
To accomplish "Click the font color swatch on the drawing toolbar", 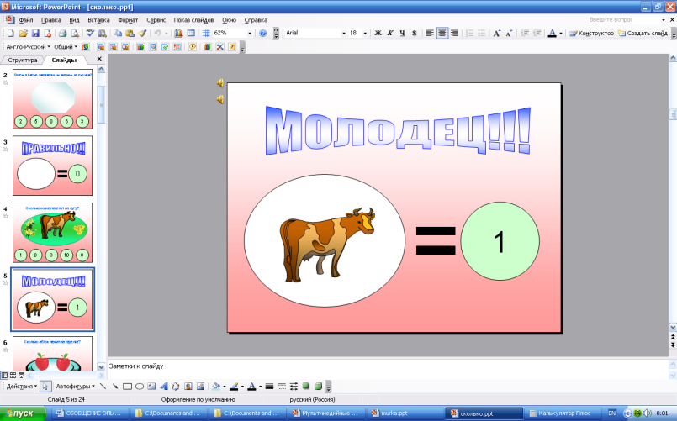I will click(x=251, y=387).
